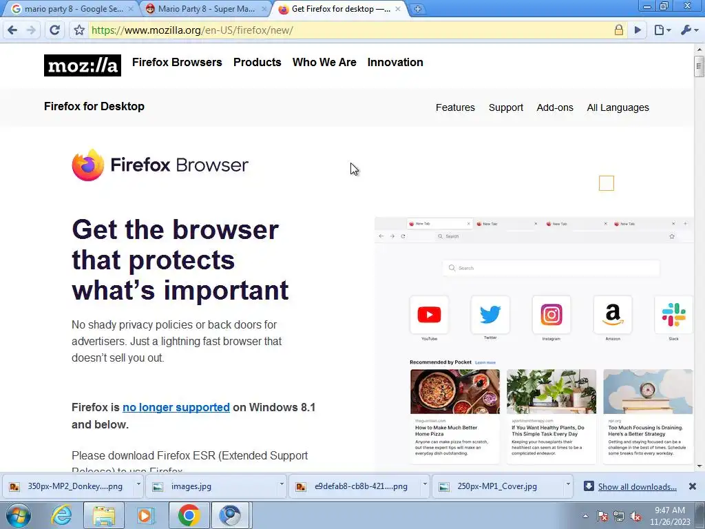705x529 pixels.
Task: Click the network tray icon
Action: tap(619, 517)
